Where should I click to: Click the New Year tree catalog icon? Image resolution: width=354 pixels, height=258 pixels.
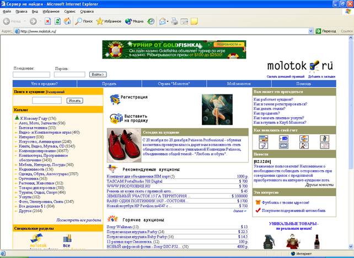pos(17,118)
